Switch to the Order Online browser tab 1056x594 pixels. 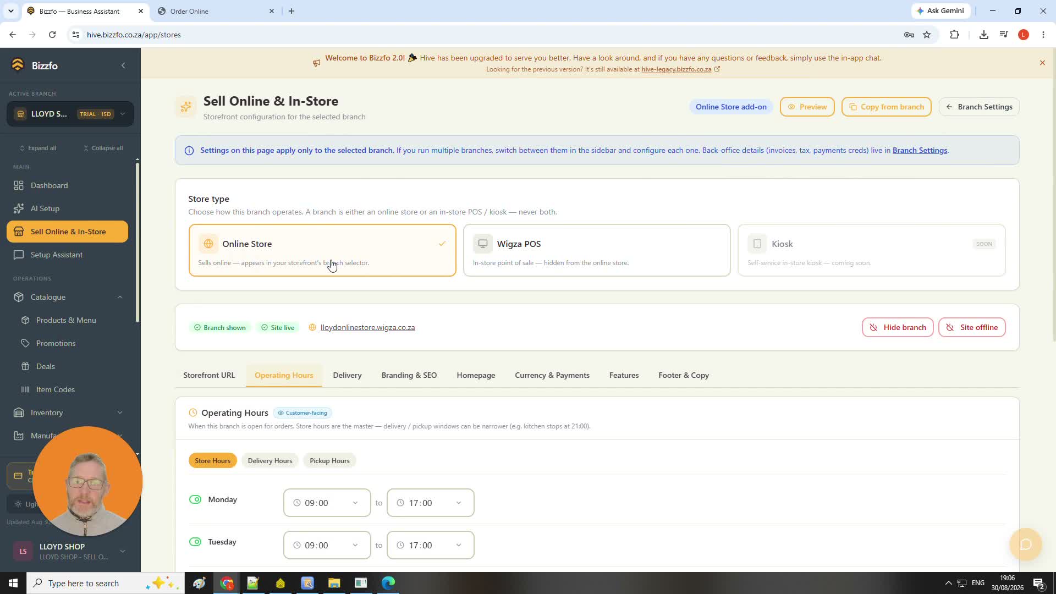click(216, 11)
